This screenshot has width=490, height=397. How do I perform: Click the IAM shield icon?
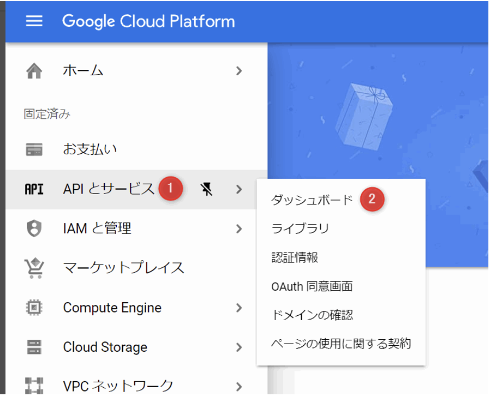(x=34, y=228)
